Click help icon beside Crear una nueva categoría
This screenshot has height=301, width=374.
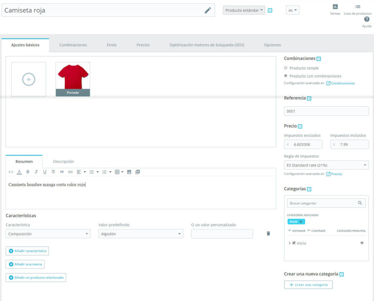point(341,274)
